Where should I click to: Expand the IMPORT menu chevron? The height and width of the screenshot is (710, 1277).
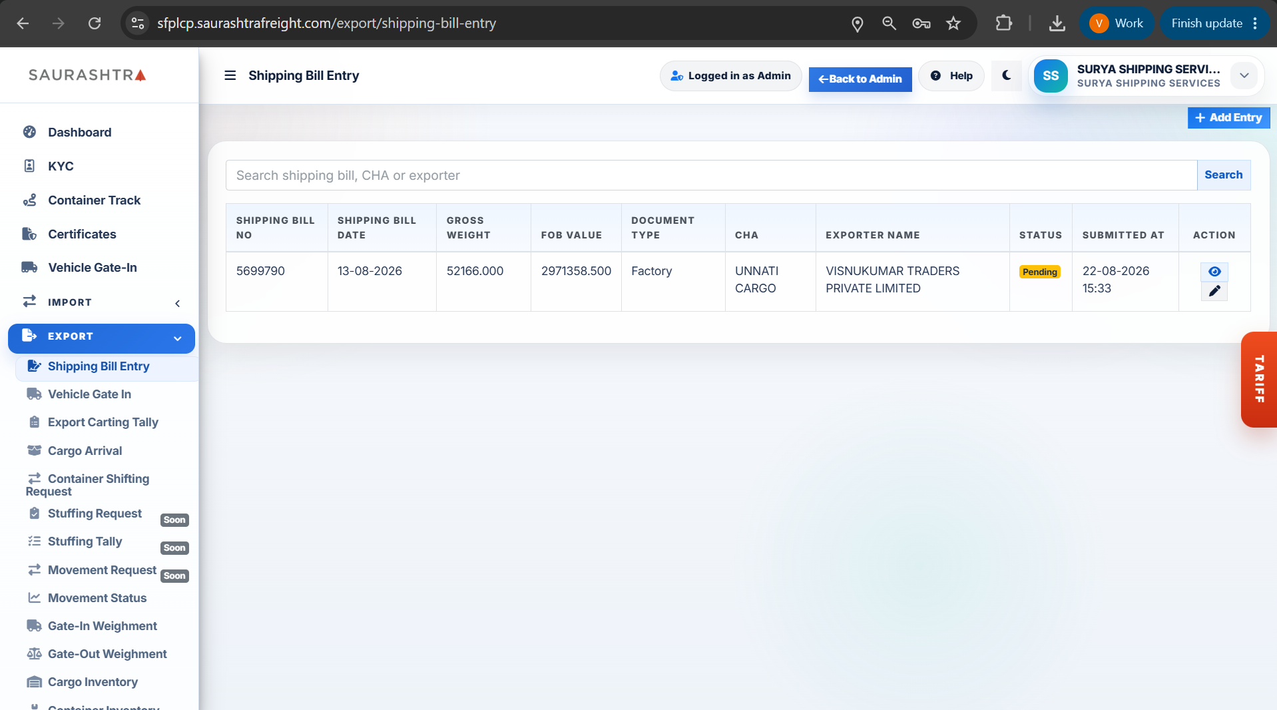point(177,303)
